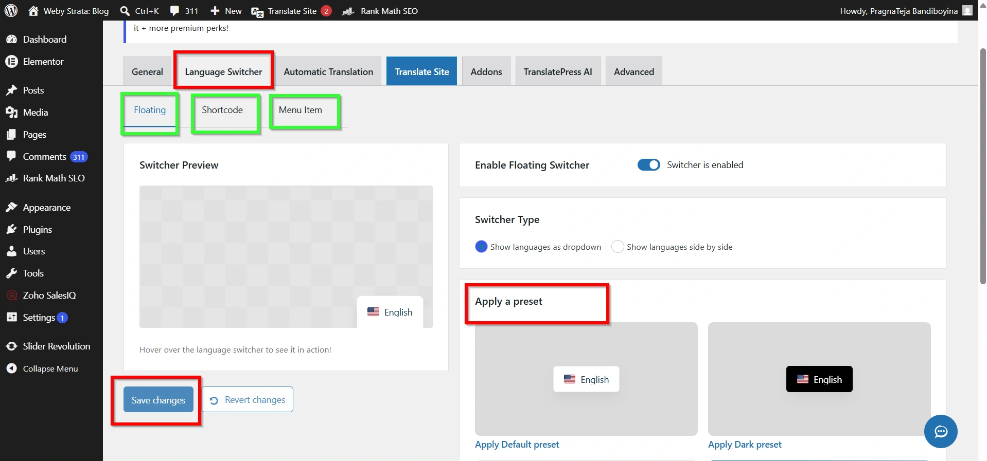The width and height of the screenshot is (987, 461).
Task: Click the Save changes button
Action: pyautogui.click(x=158, y=400)
